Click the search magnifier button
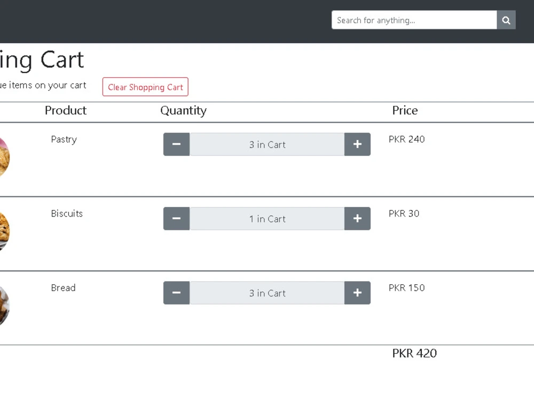This screenshot has height=400, width=534. pyautogui.click(x=506, y=20)
